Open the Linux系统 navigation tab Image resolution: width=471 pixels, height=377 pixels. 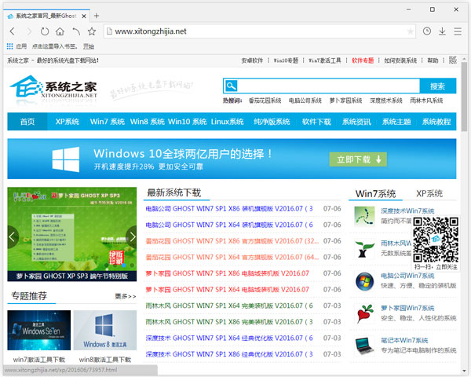(x=227, y=122)
